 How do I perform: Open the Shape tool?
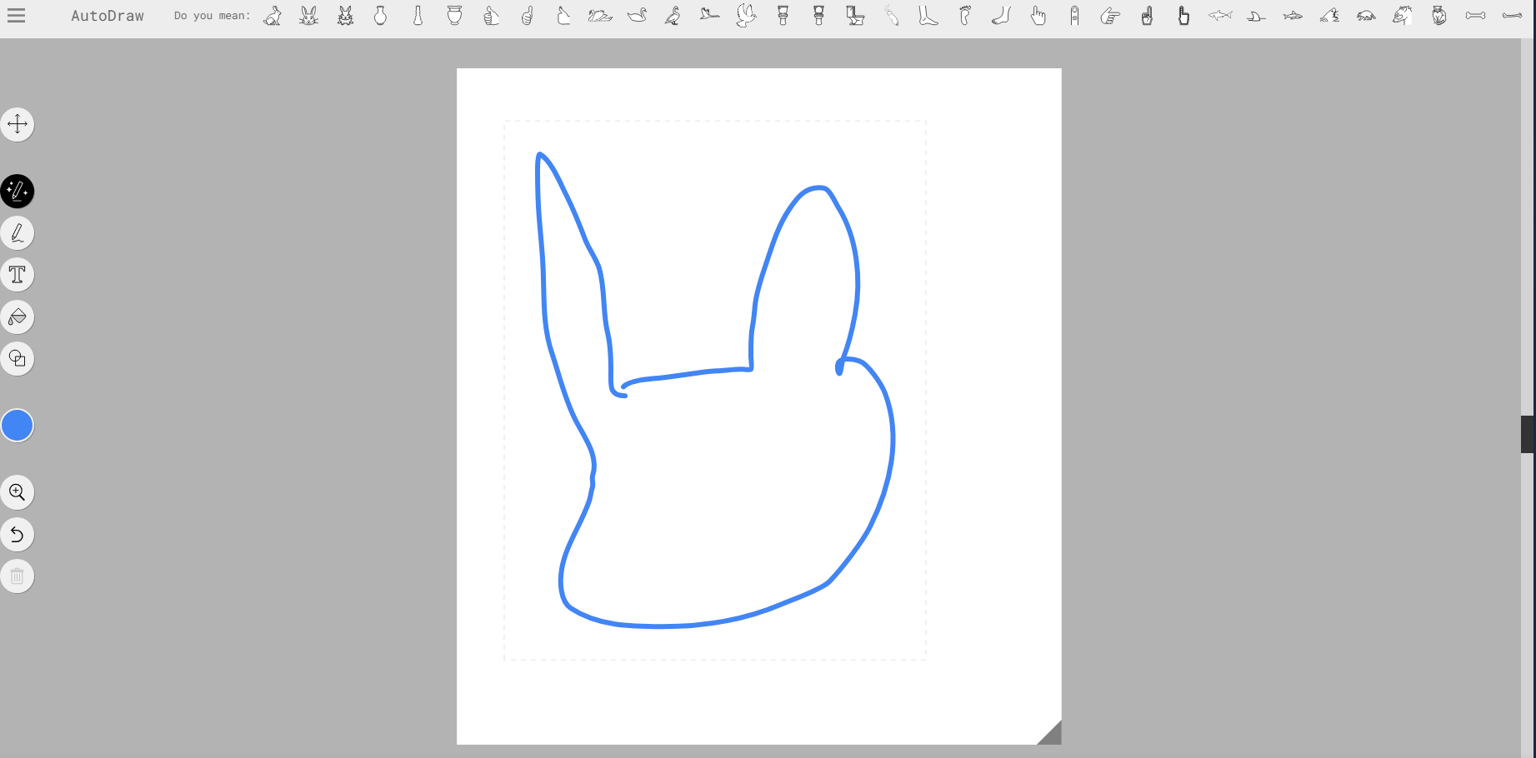point(18,359)
